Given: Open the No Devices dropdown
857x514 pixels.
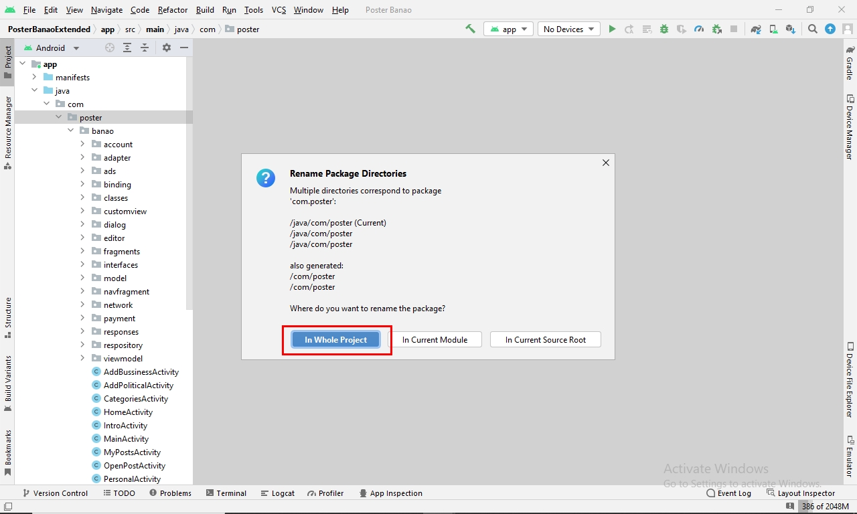Looking at the screenshot, I should point(568,29).
